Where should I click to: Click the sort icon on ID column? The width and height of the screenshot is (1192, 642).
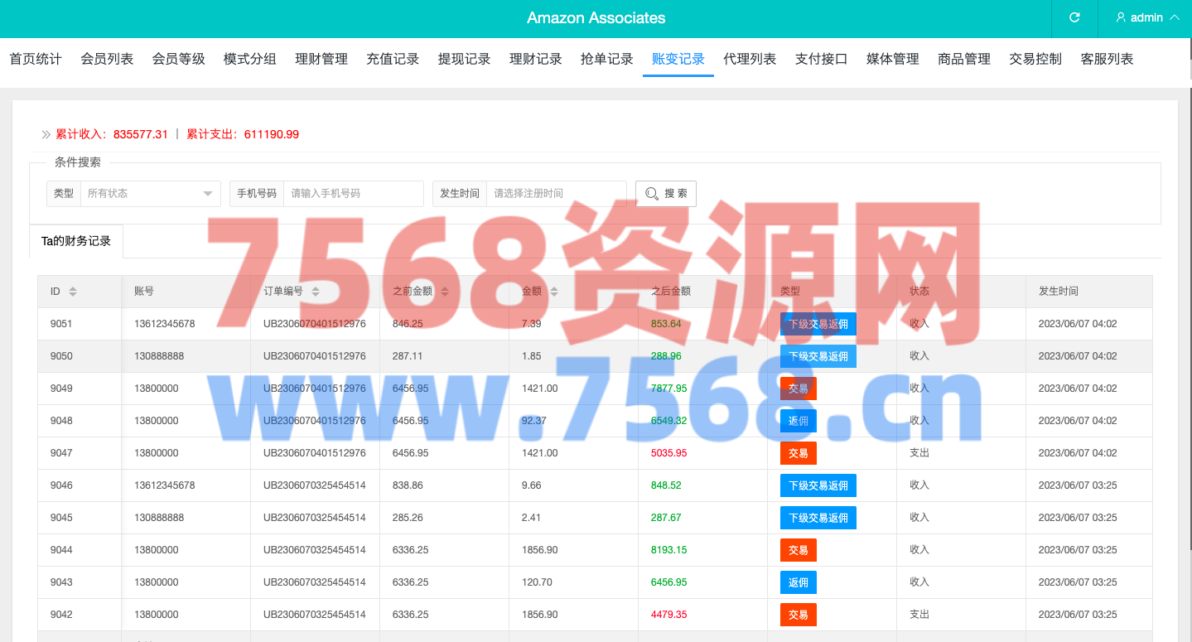coord(73,292)
